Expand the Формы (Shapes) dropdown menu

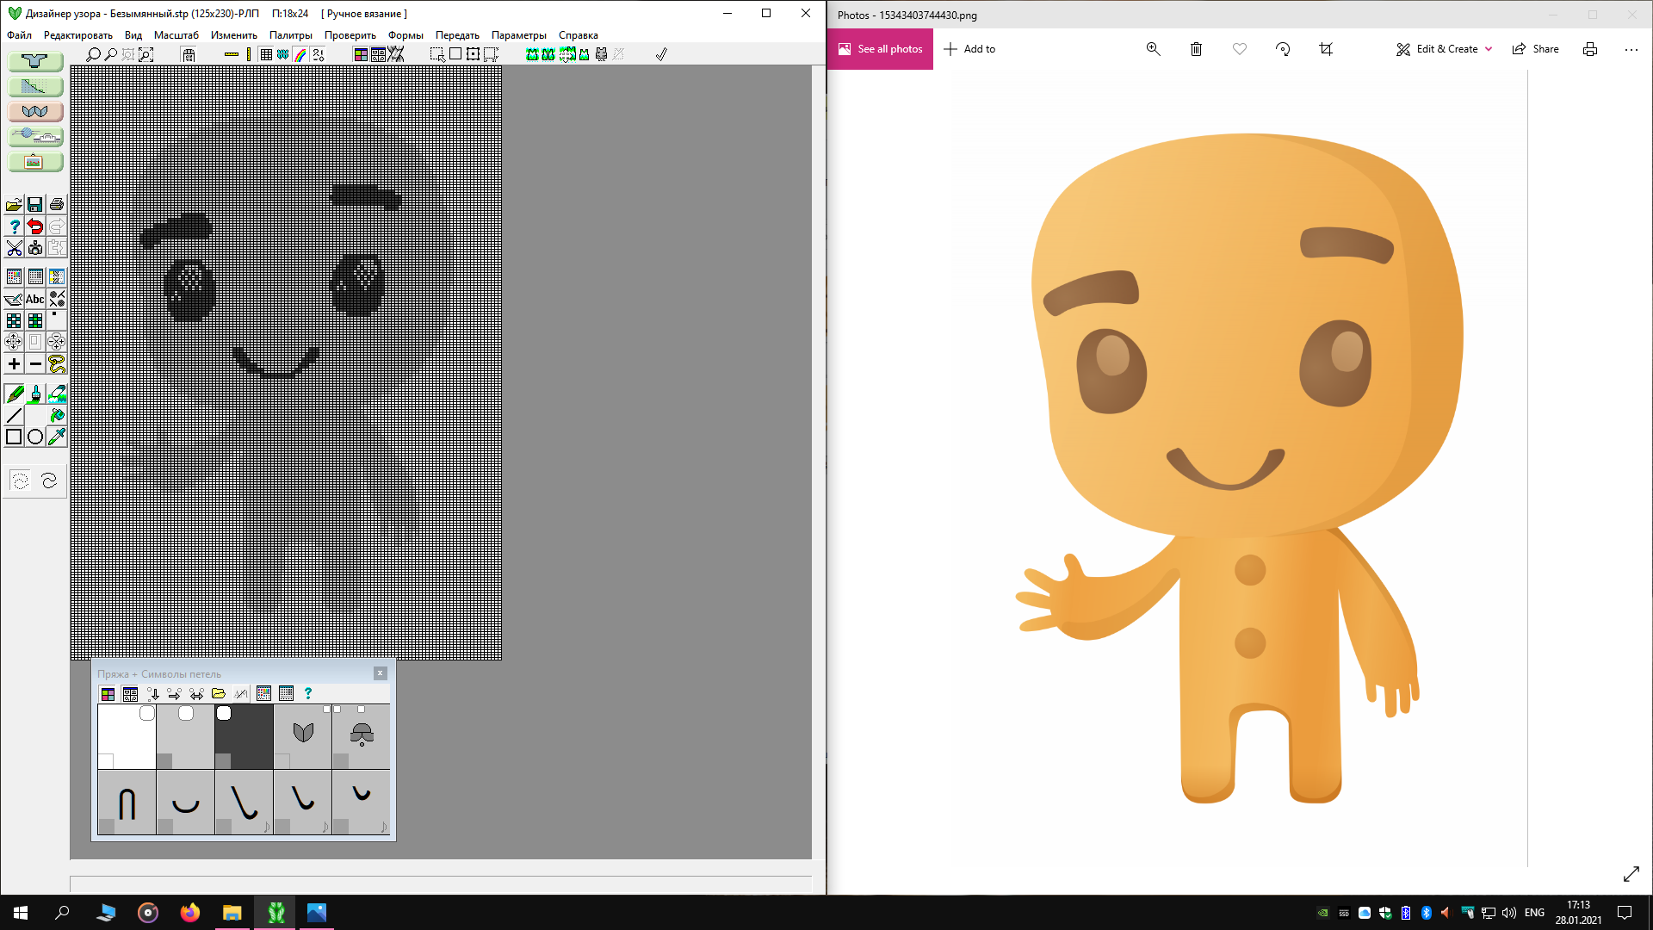point(406,34)
